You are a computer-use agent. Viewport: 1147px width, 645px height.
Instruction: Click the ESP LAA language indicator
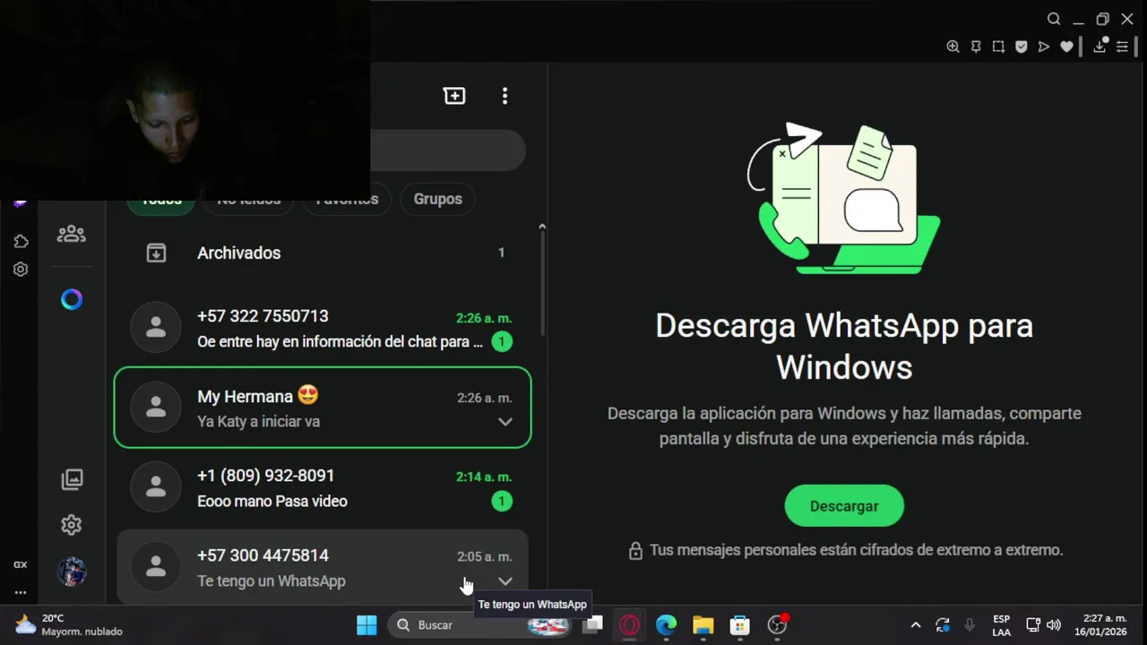click(x=1001, y=625)
